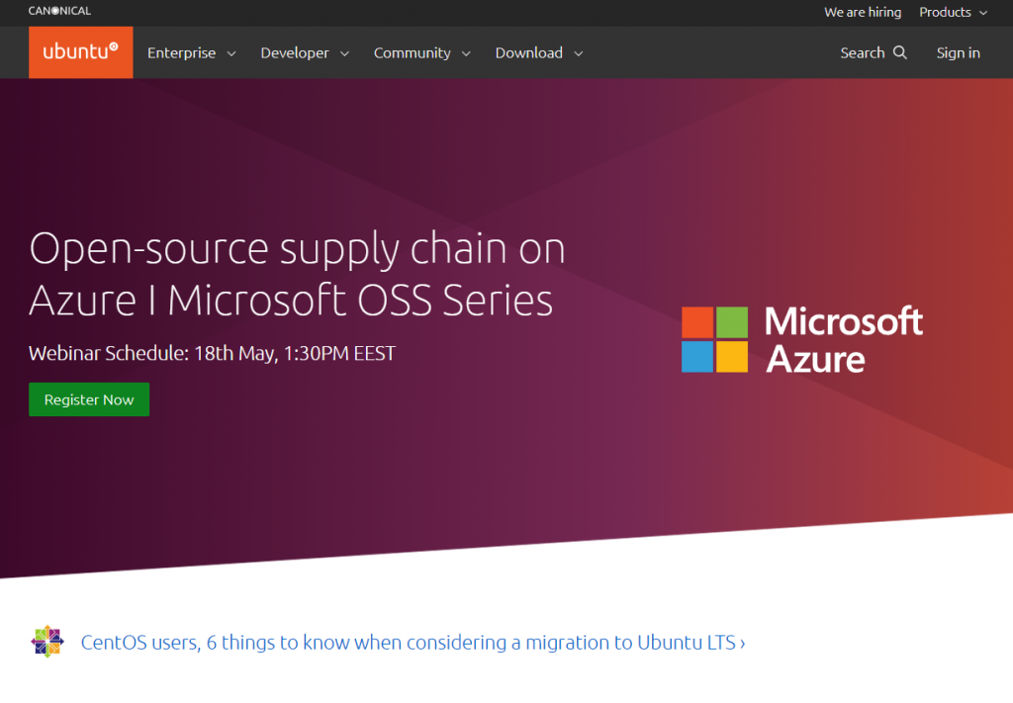The image size is (1013, 703).
Task: Click the Register Now button
Action: pyautogui.click(x=89, y=399)
